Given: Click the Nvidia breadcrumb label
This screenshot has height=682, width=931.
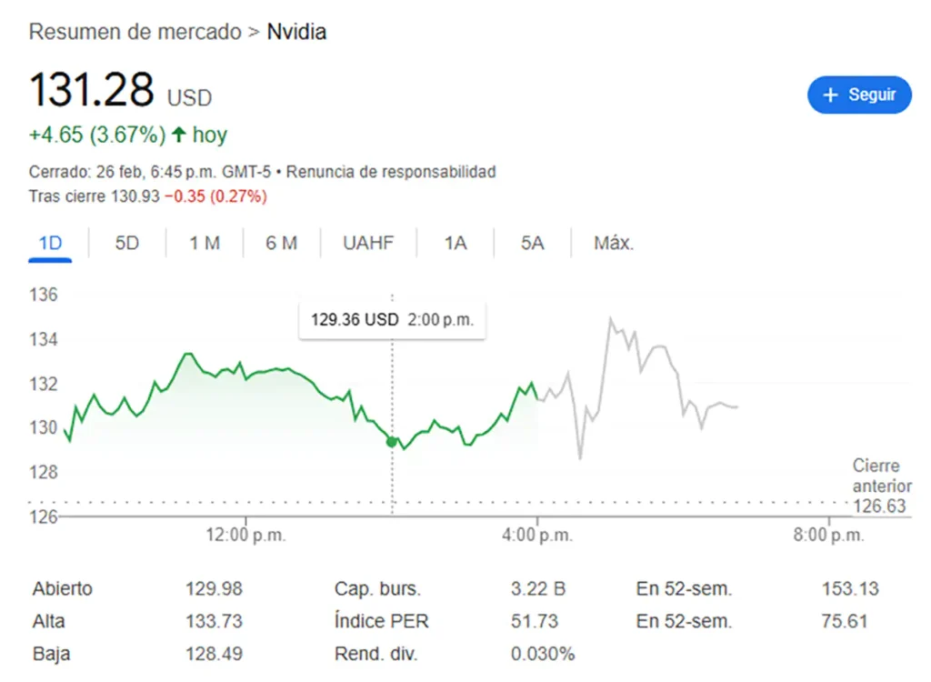Looking at the screenshot, I should (x=296, y=32).
